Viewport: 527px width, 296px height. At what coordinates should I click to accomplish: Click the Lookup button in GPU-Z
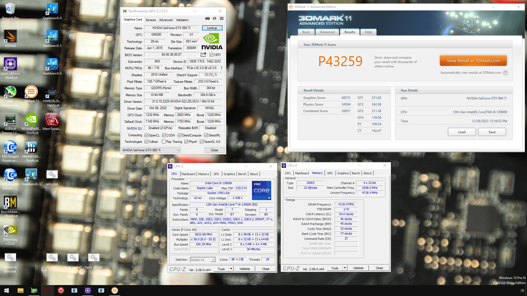212,28
